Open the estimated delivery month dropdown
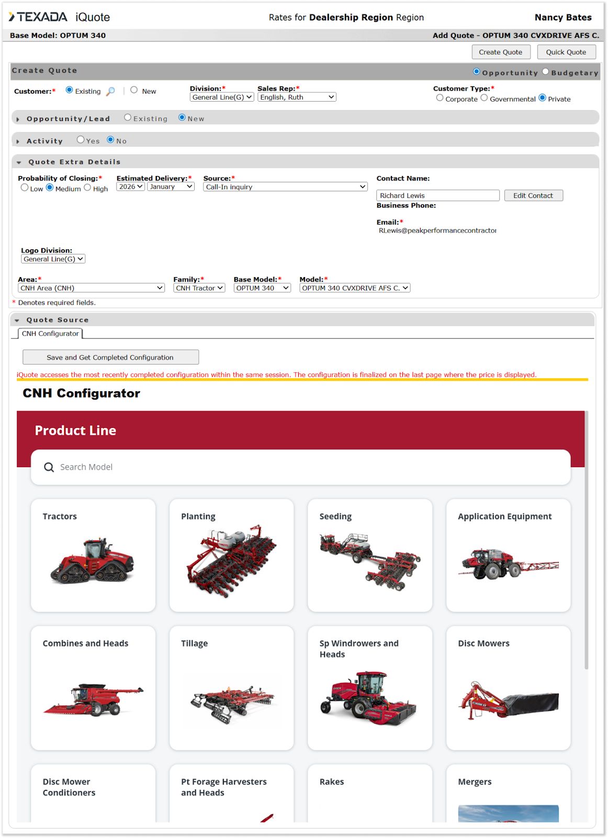 pos(171,187)
